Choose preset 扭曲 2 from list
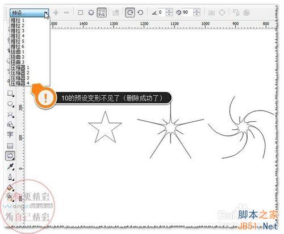This screenshot has height=234, width=284. point(30,57)
